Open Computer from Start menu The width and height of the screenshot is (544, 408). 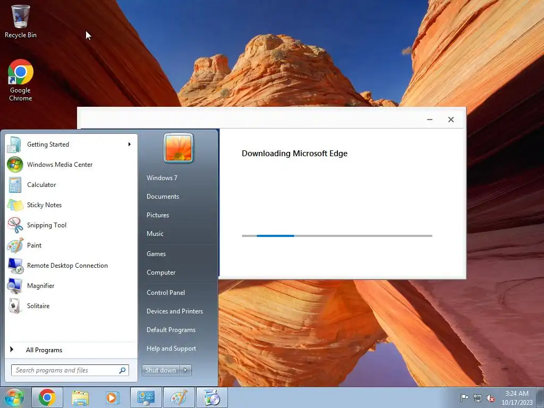coord(161,273)
